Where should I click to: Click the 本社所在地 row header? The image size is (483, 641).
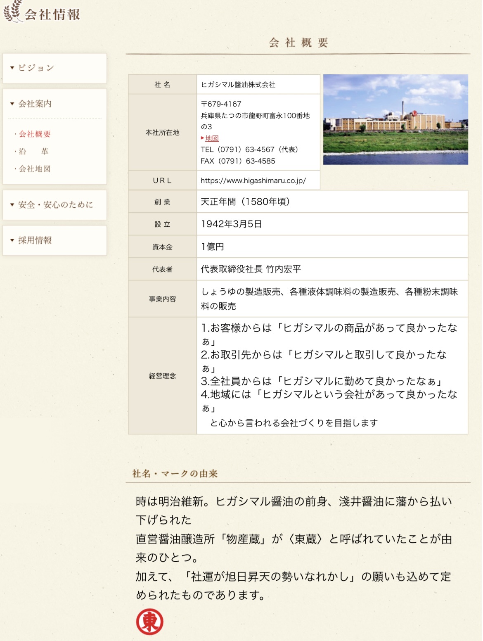click(162, 132)
